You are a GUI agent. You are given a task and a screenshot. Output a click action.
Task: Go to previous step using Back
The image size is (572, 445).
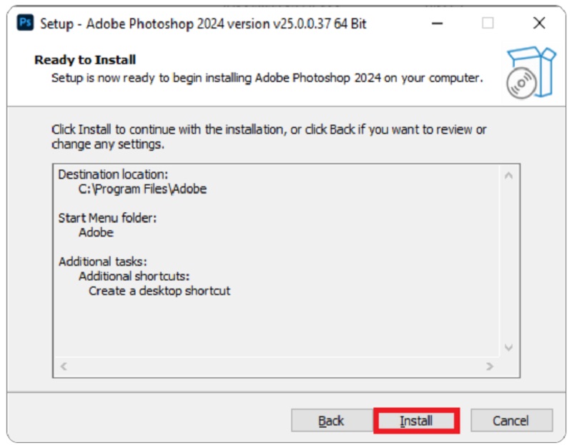point(331,421)
